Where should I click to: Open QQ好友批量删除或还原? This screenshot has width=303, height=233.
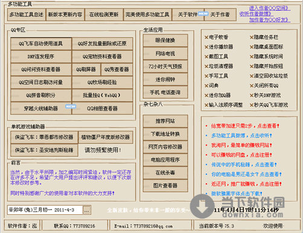[x=102, y=43]
